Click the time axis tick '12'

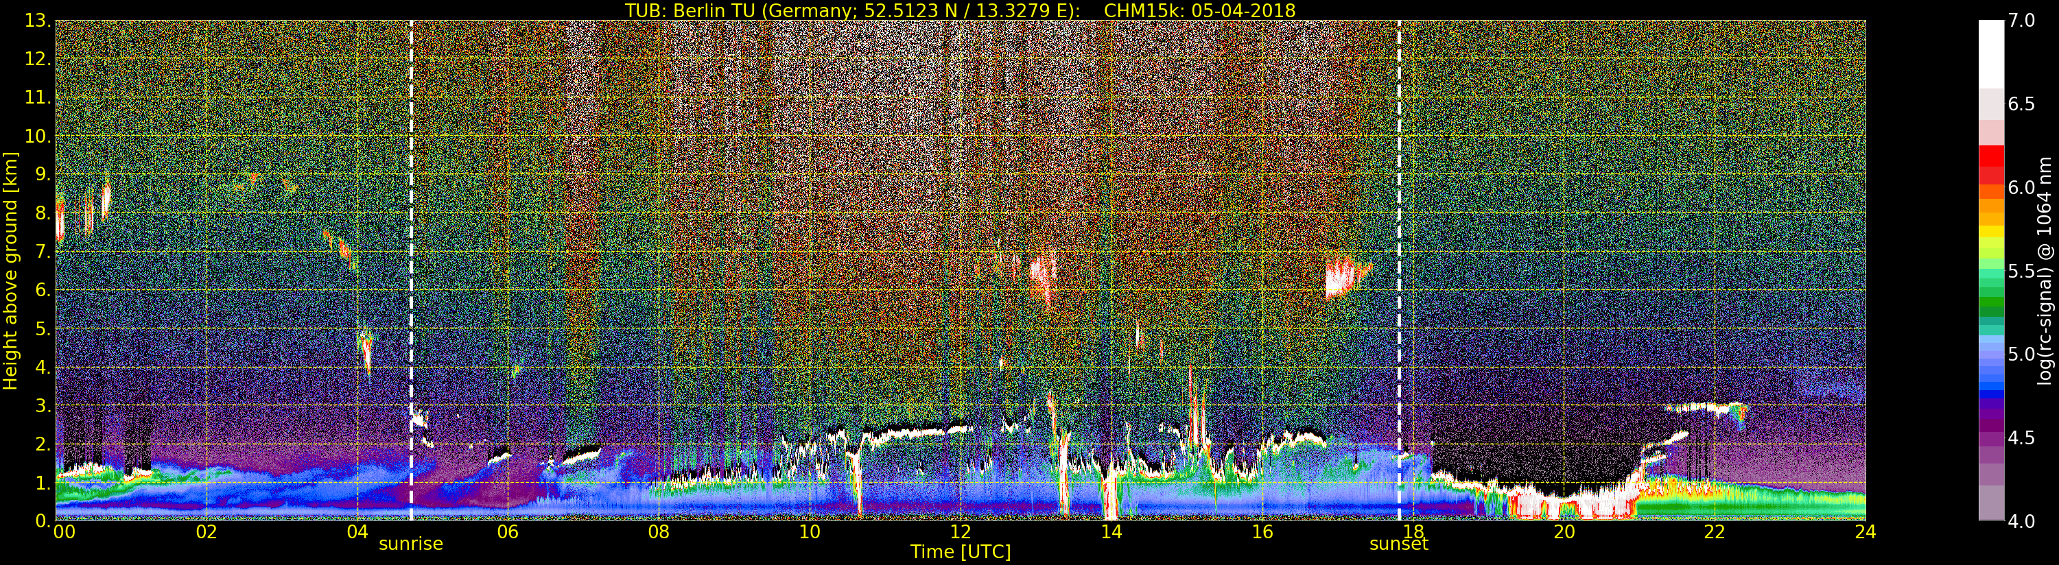(x=960, y=532)
